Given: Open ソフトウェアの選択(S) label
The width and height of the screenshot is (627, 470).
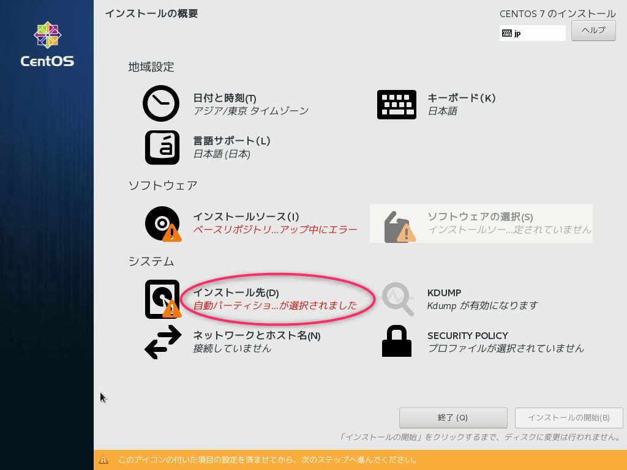Looking at the screenshot, I should [x=480, y=217].
